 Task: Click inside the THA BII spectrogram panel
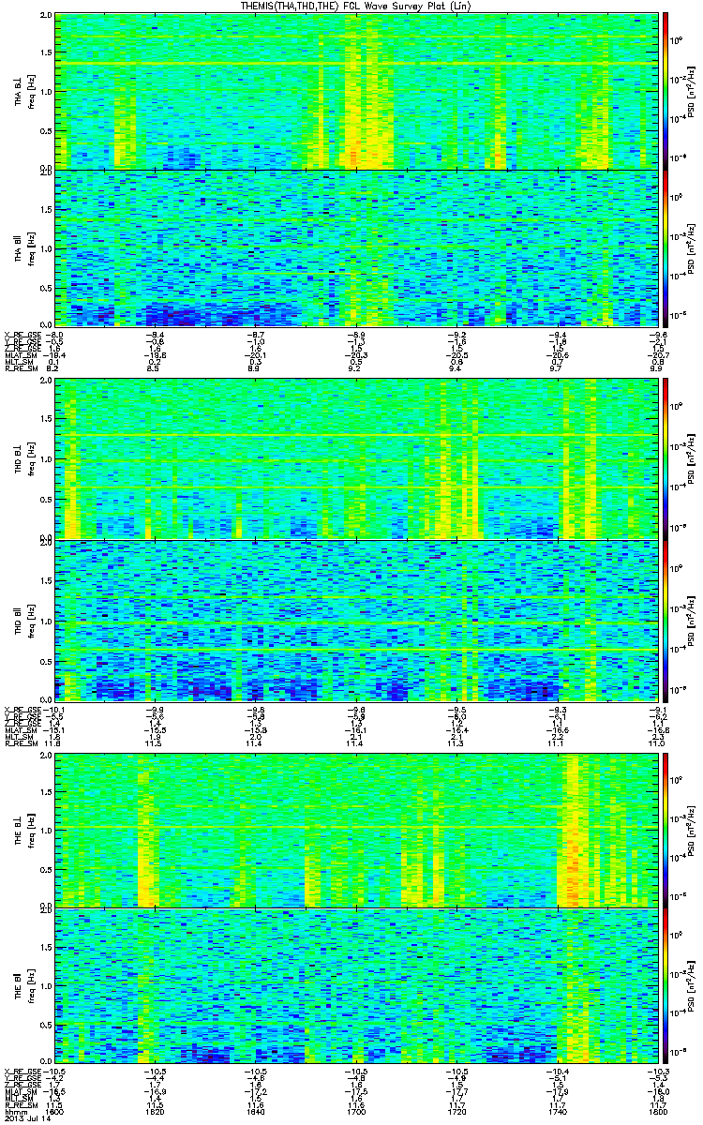point(354,248)
